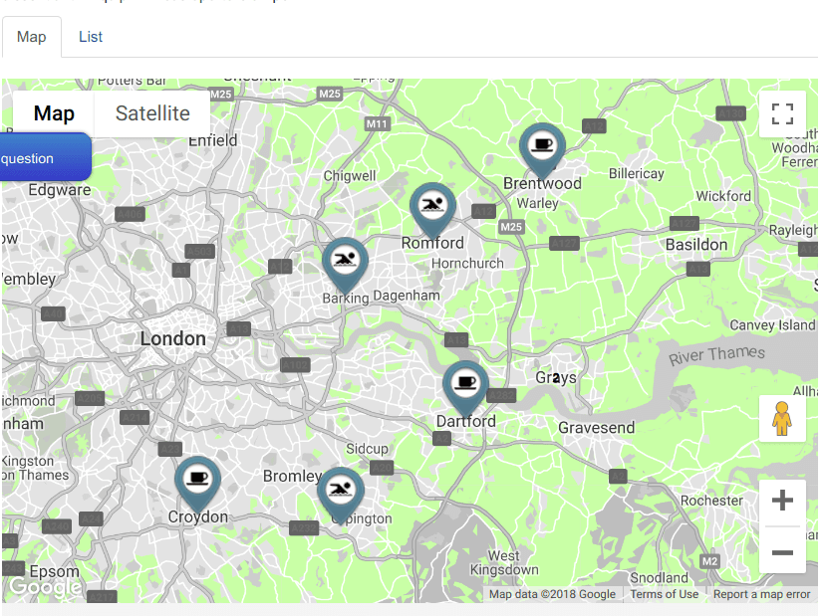Image resolution: width=824 pixels, height=616 pixels.
Task: Select the swimmer marker at Barking
Action: pyautogui.click(x=345, y=264)
